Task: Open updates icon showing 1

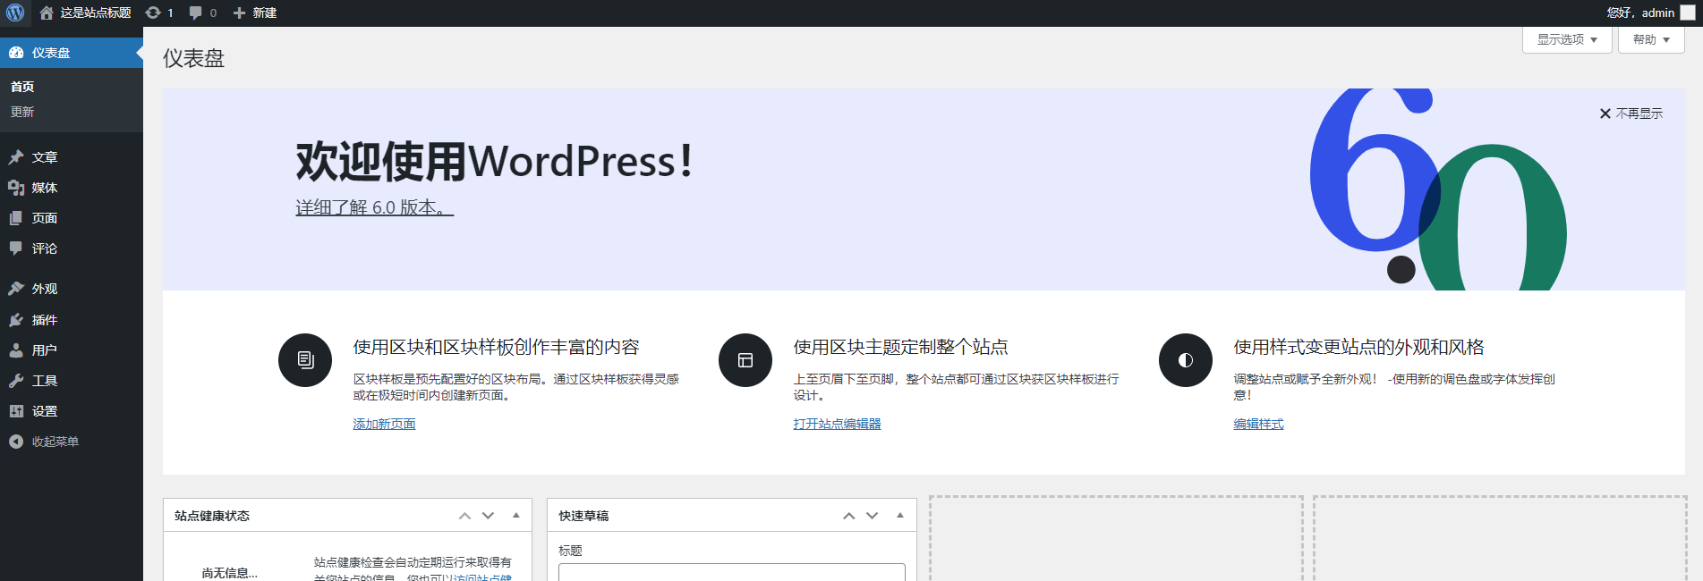Action: (153, 13)
